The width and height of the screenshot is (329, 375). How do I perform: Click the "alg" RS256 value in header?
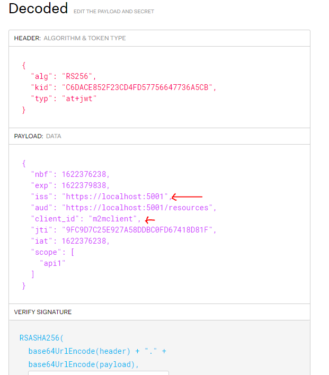tap(78, 75)
